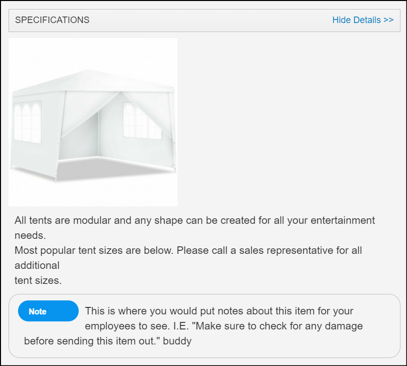Screen dimensions: 407x366
Task: Click the word "buddy" in the note
Action: (x=177, y=341)
